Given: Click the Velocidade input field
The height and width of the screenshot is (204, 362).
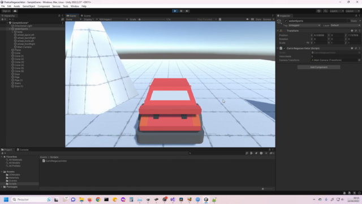Looking at the screenshot, I should click(335, 56).
